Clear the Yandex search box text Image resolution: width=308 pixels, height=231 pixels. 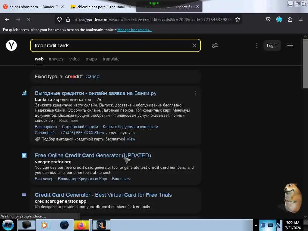pyautogui.click(x=194, y=45)
